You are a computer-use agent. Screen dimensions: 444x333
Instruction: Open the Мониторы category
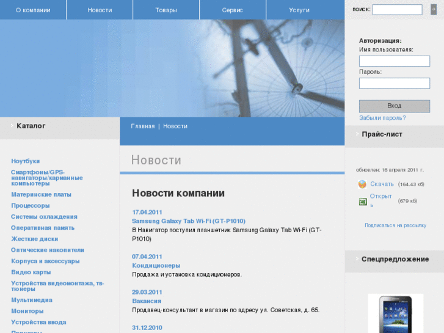(27, 311)
